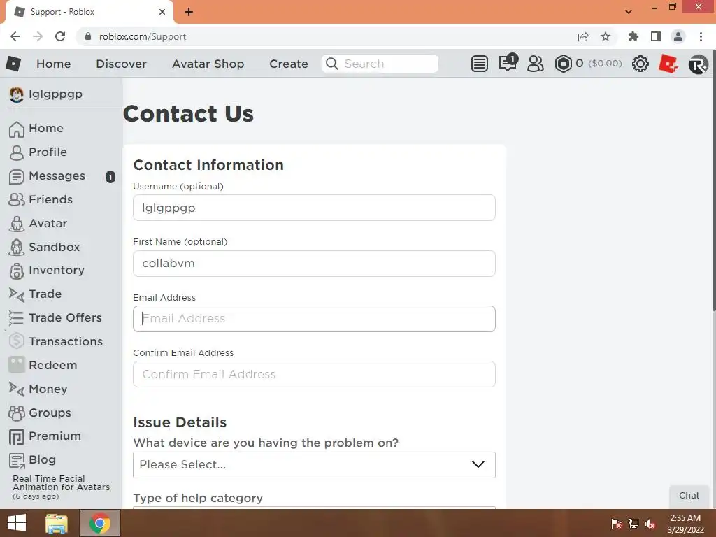
Task: Click the Sandbox icon in sidebar
Action: click(x=17, y=247)
